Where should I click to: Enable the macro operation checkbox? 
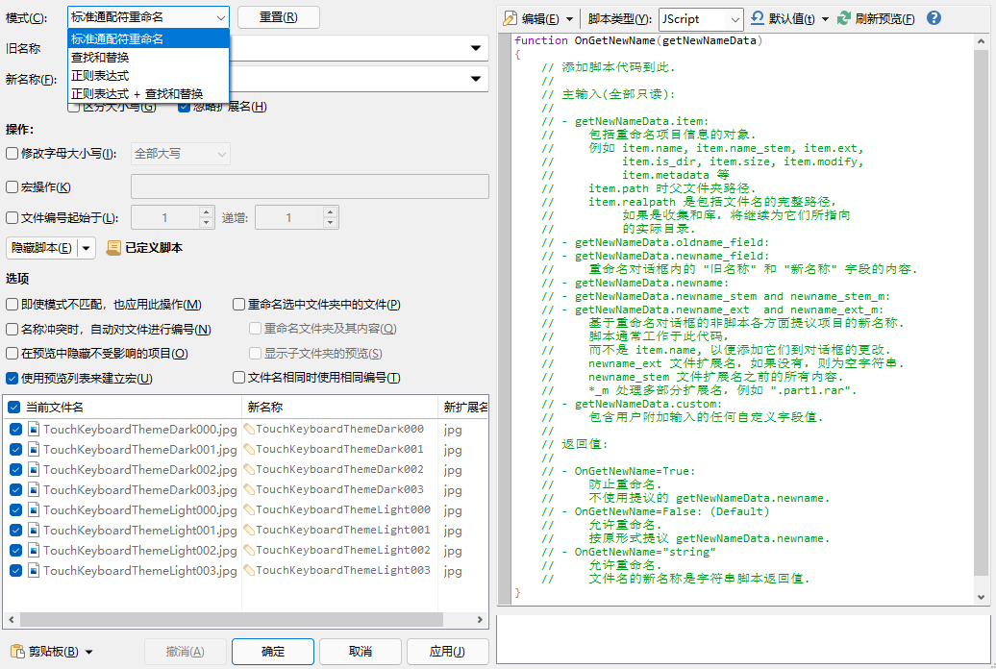12,186
